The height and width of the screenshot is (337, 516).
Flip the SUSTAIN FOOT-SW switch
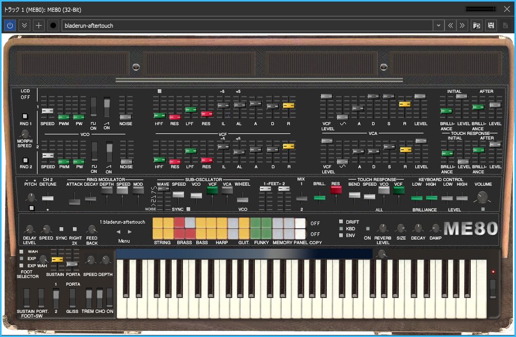27,298
